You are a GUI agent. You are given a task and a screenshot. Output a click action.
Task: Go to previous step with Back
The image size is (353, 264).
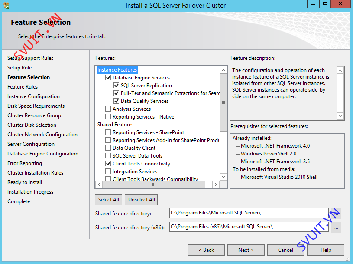pyautogui.click(x=206, y=250)
